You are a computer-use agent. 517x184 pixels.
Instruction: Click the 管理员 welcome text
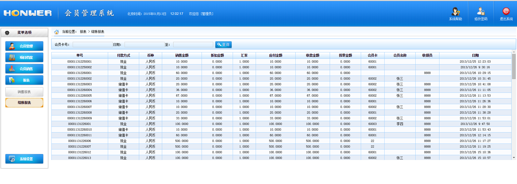[x=207, y=14]
